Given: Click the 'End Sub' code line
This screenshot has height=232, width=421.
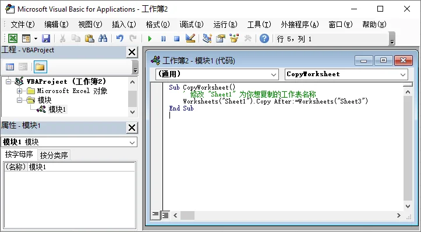Looking at the screenshot, I should 181,108.
